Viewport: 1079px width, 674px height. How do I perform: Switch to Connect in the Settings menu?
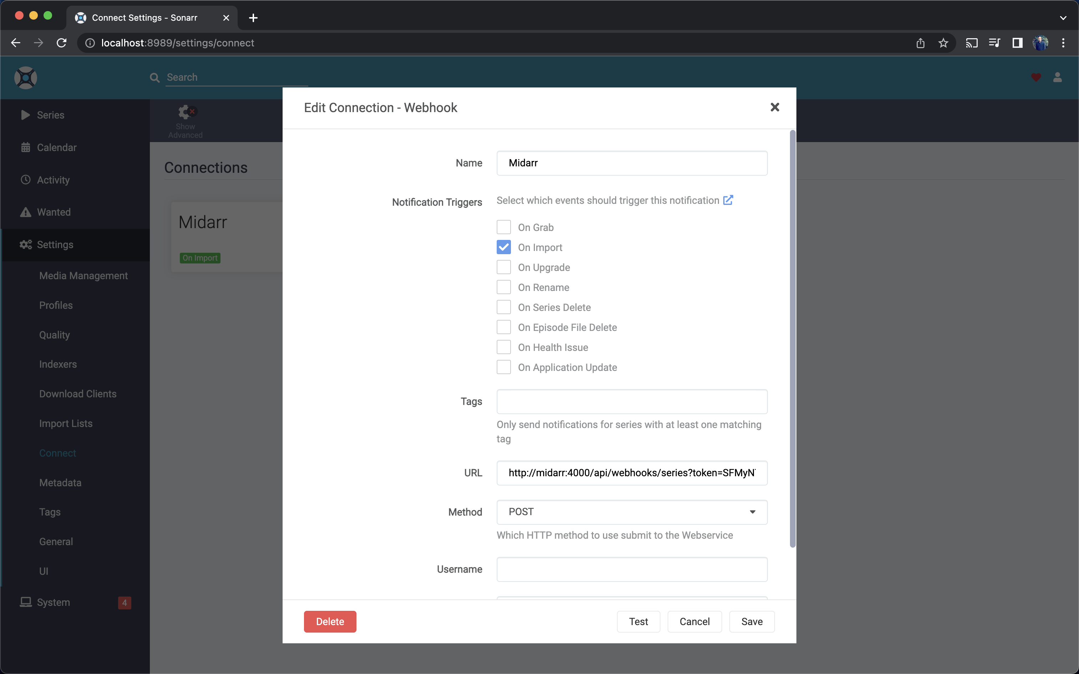57,453
